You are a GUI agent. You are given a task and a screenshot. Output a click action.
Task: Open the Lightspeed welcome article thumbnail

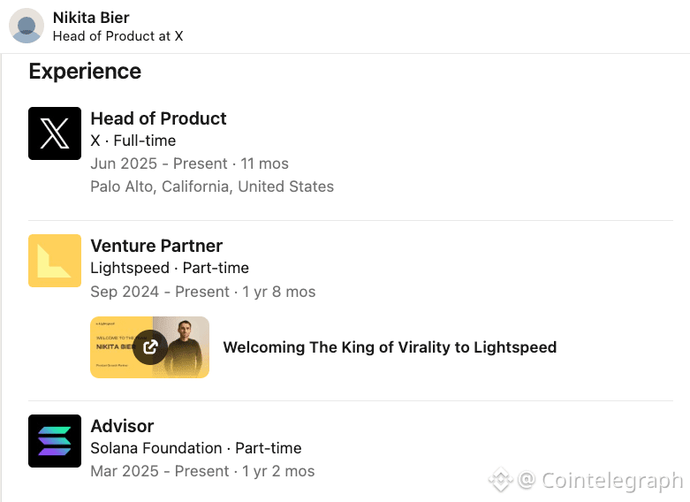coord(149,347)
